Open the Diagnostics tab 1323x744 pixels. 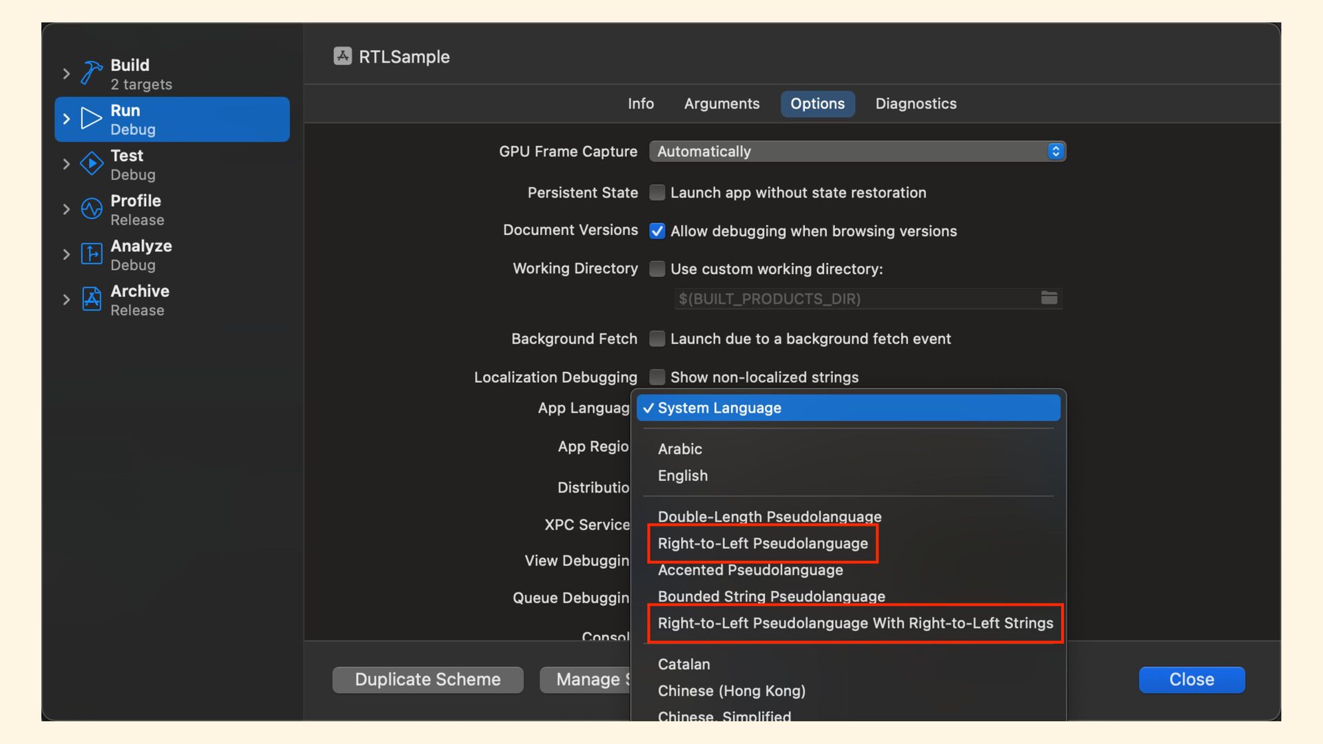point(916,103)
